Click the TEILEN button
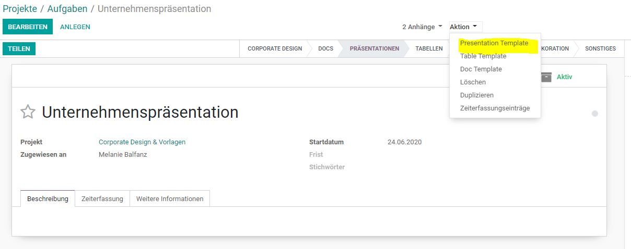This screenshot has width=631, height=249. (19, 49)
